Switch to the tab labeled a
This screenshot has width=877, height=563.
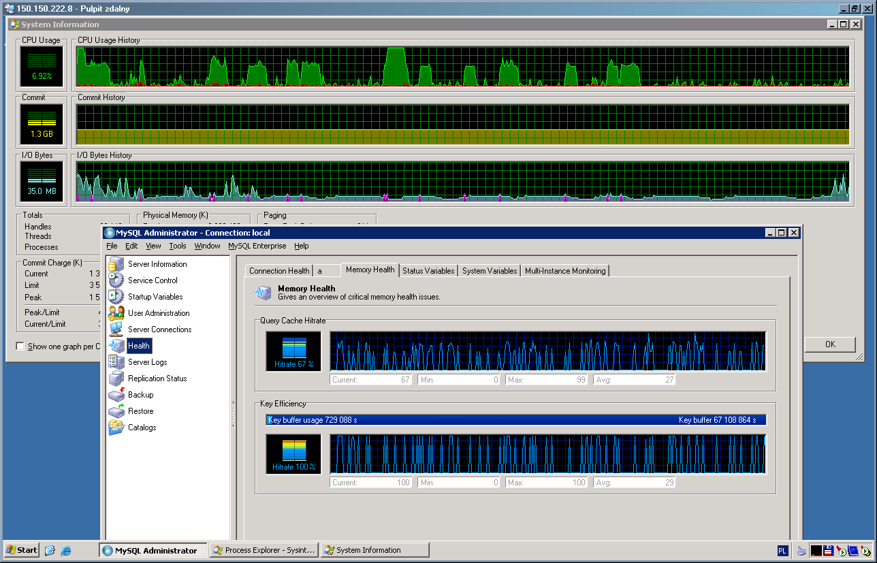coord(327,271)
